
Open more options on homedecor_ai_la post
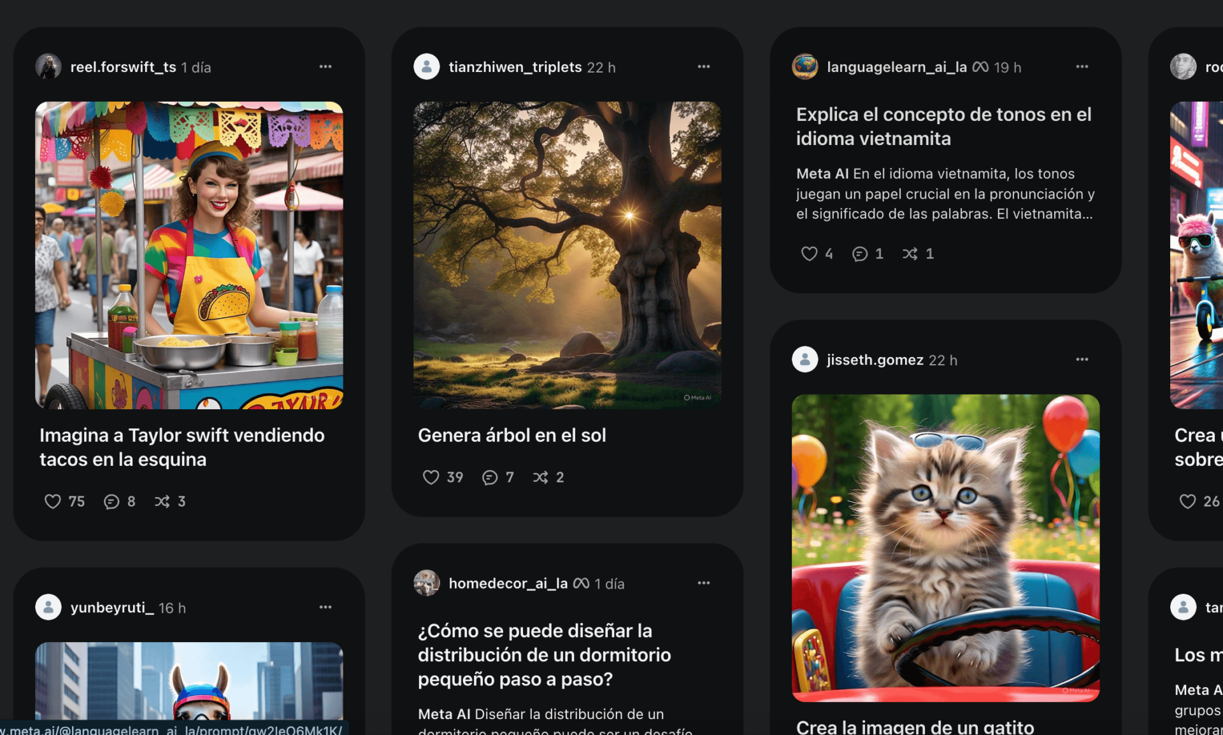pos(704,583)
